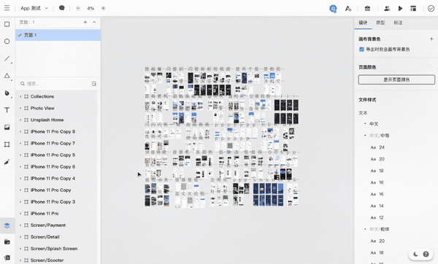Add a new page with the plus

[85, 22]
